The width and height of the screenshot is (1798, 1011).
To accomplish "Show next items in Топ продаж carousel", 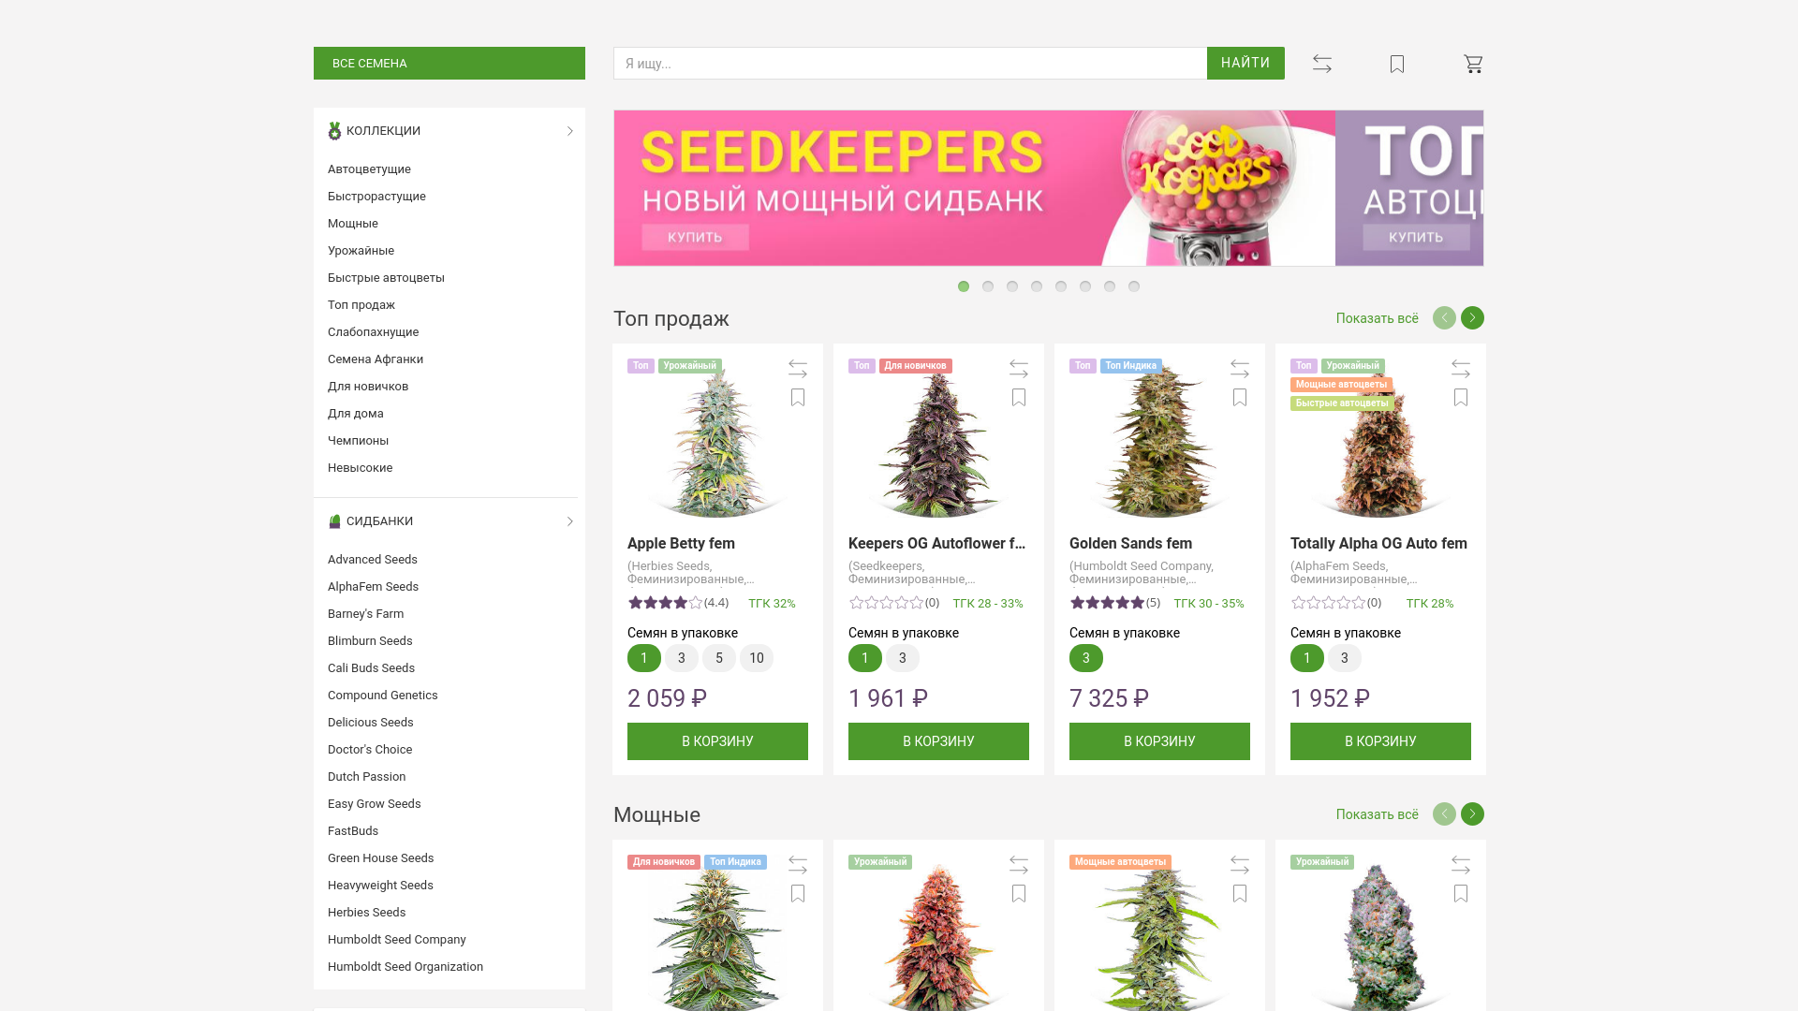I will click(x=1472, y=318).
